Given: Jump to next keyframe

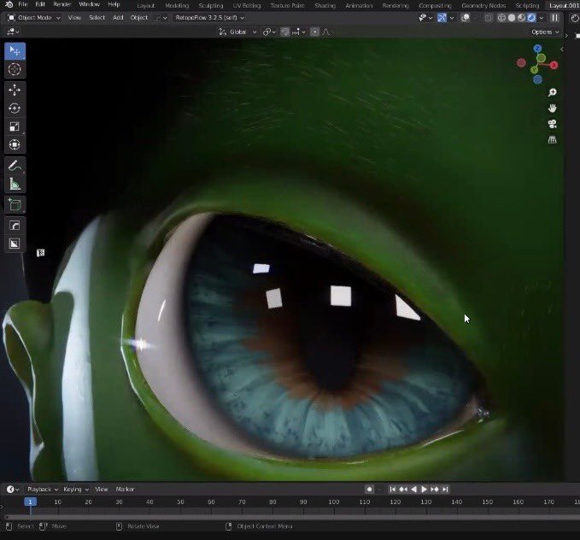Looking at the screenshot, I should tap(435, 490).
